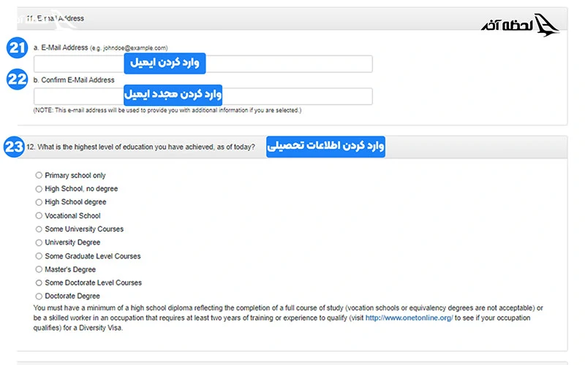Select the Doctorate Degree radio button
The image size is (585, 365).
39,296
